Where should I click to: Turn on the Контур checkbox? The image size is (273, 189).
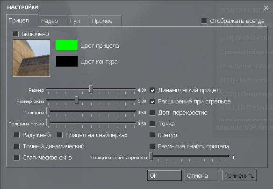(152, 135)
